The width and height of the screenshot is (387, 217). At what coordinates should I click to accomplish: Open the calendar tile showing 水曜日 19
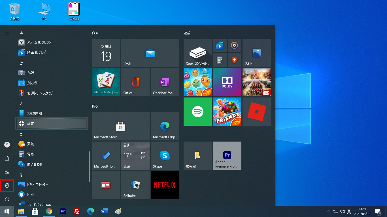pyautogui.click(x=106, y=53)
